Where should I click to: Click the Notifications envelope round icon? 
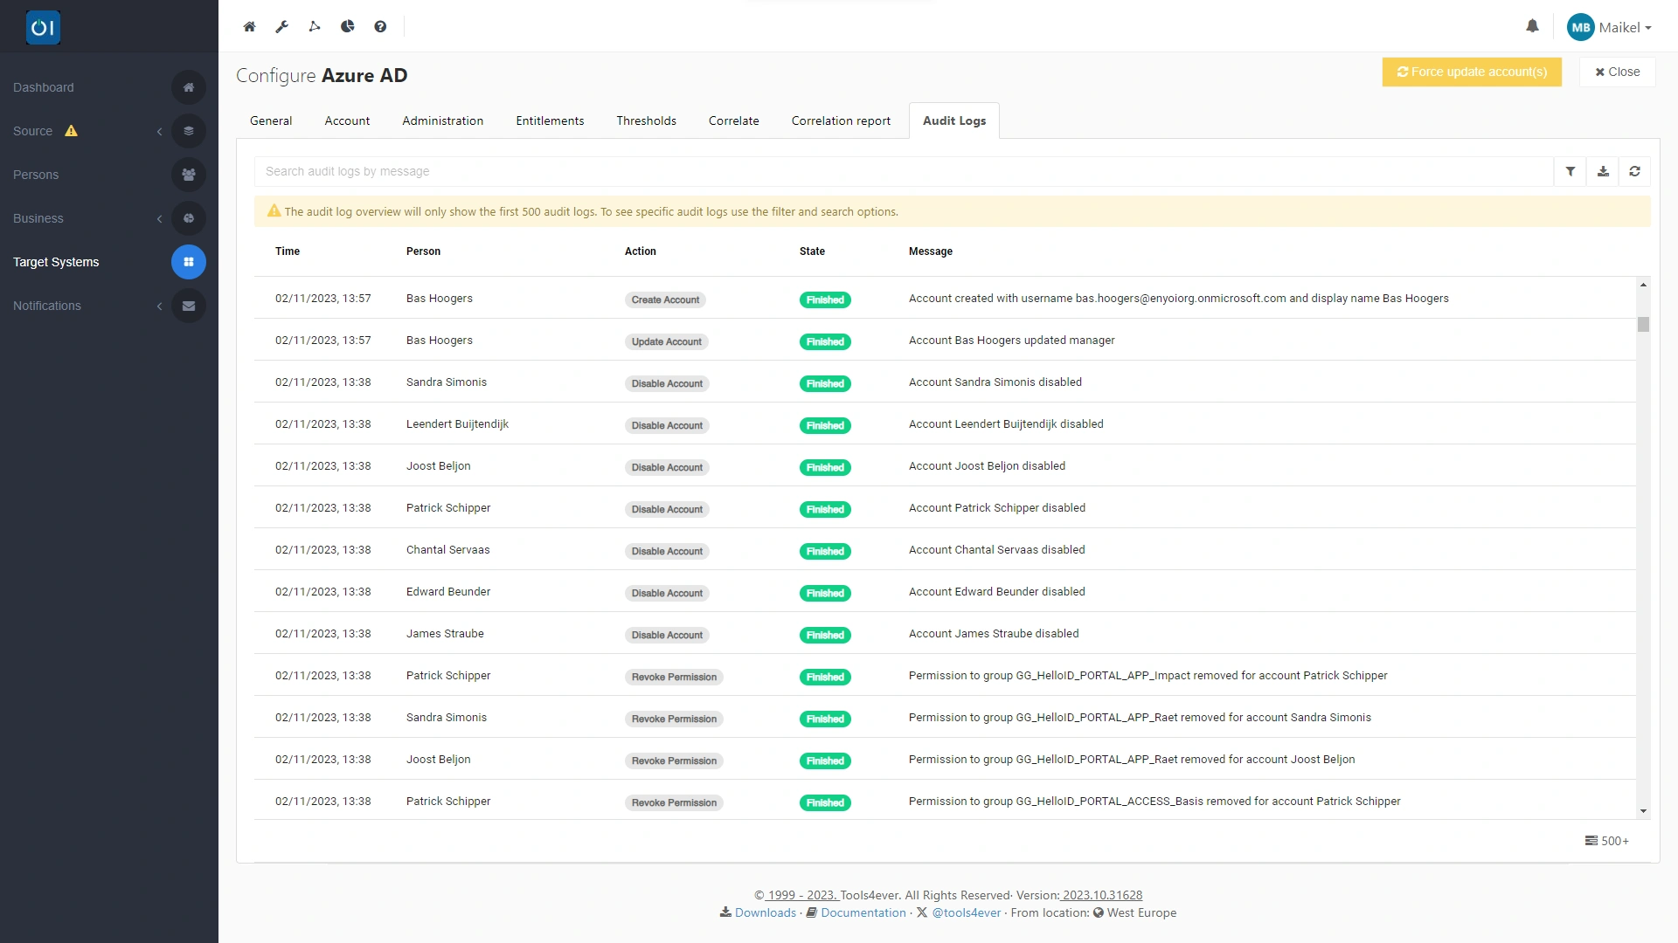coord(189,306)
